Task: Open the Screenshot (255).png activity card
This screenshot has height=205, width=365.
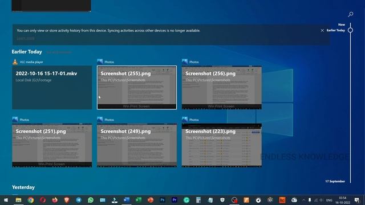Action: [x=137, y=87]
